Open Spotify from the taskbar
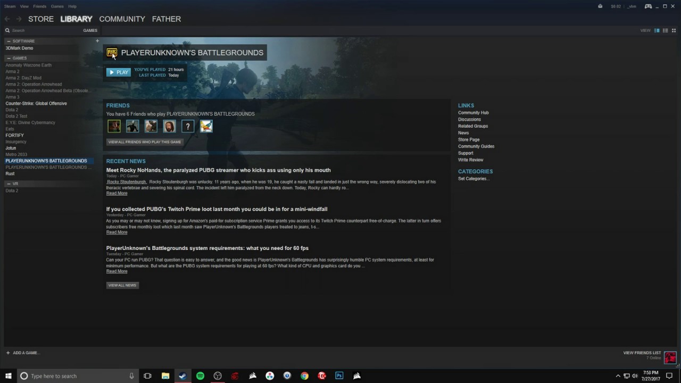681x383 pixels. (200, 376)
